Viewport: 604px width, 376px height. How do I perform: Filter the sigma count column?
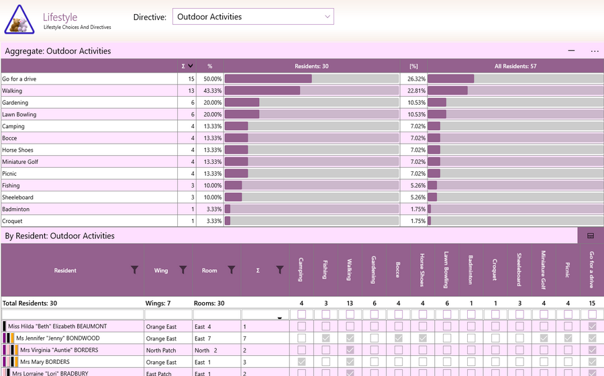[x=280, y=270]
